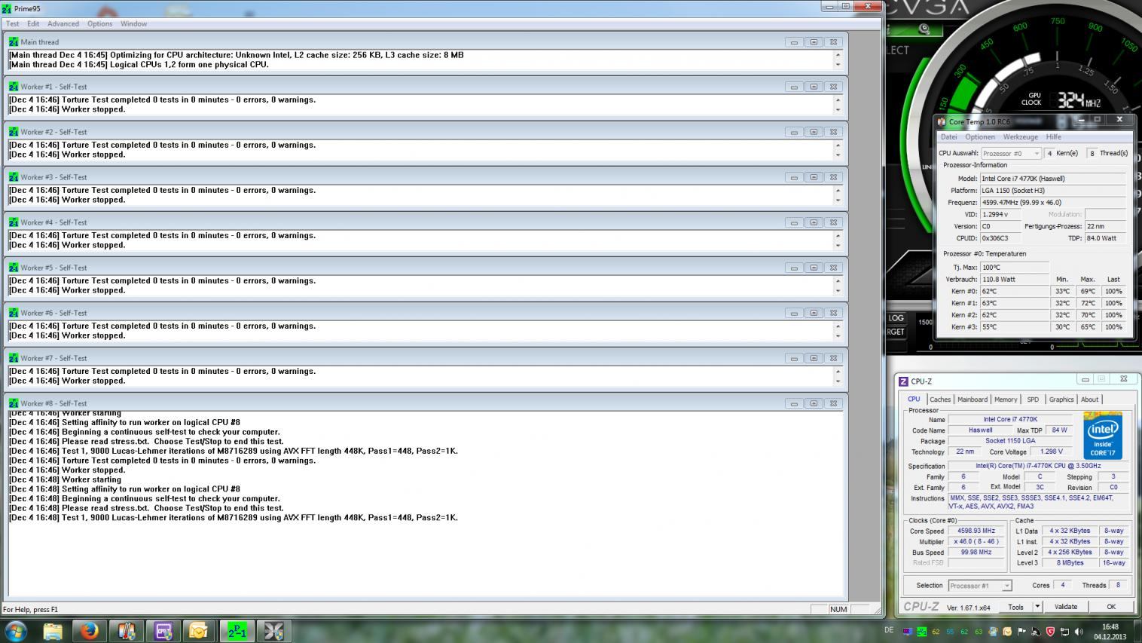Open Datei menu in Core Temp
This screenshot has height=643, width=1142.
tap(948, 137)
